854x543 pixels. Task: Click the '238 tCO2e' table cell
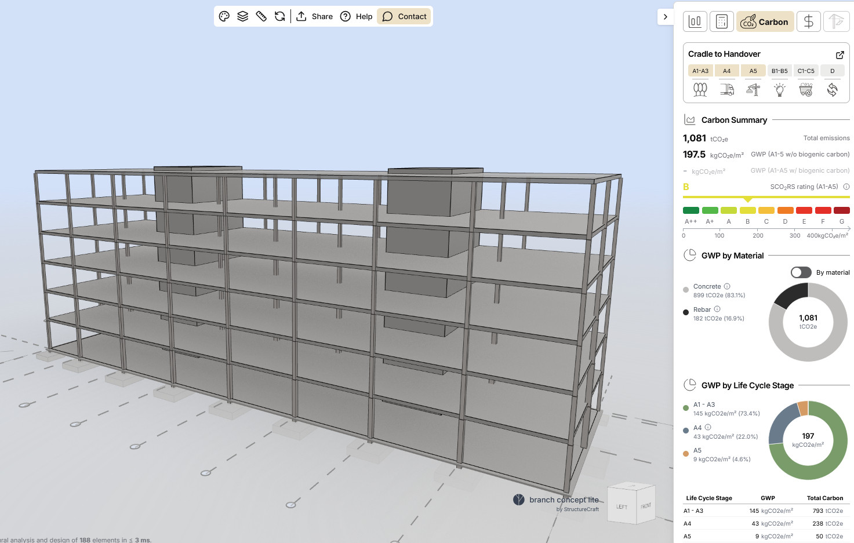click(828, 524)
